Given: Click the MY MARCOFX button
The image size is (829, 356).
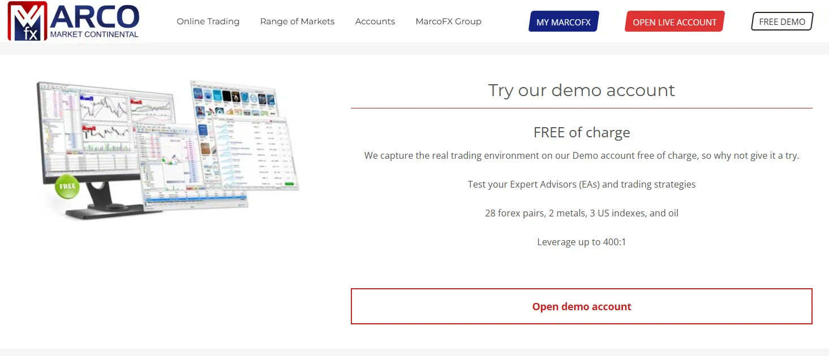Looking at the screenshot, I should coord(564,21).
